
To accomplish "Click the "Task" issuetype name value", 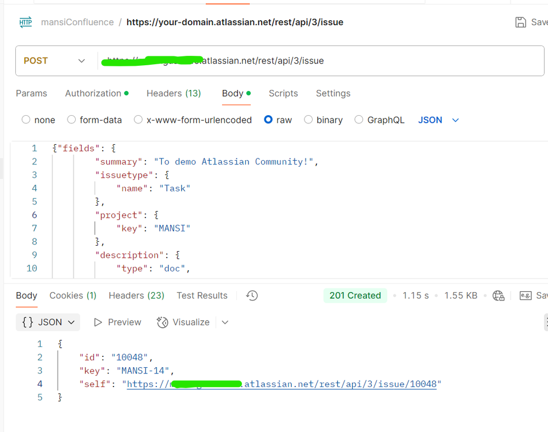I will [175, 188].
